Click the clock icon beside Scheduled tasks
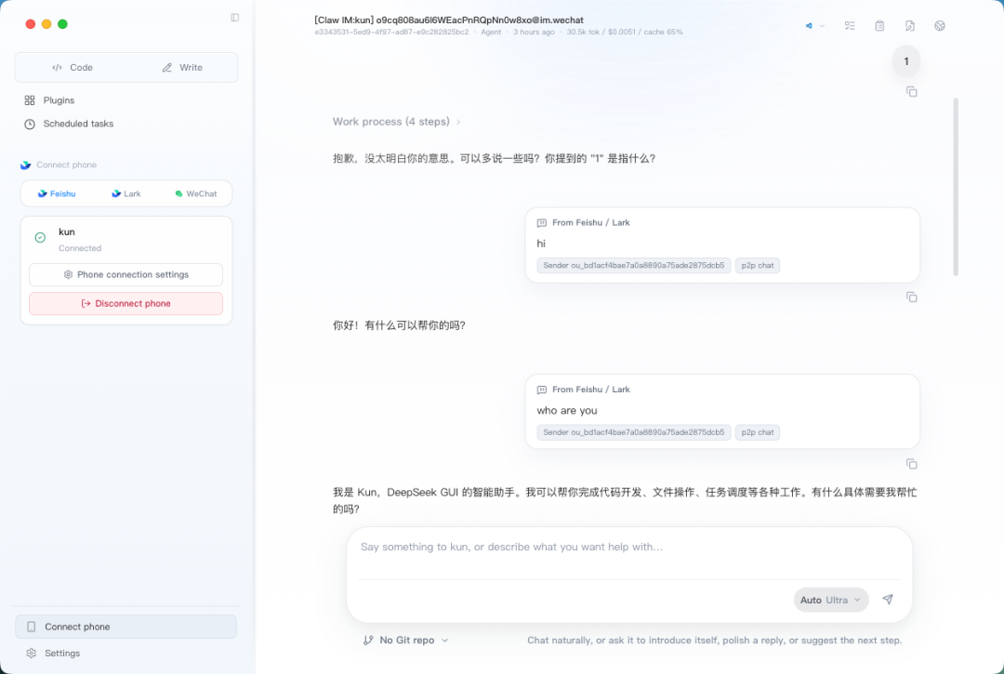The width and height of the screenshot is (1004, 674). coord(30,125)
